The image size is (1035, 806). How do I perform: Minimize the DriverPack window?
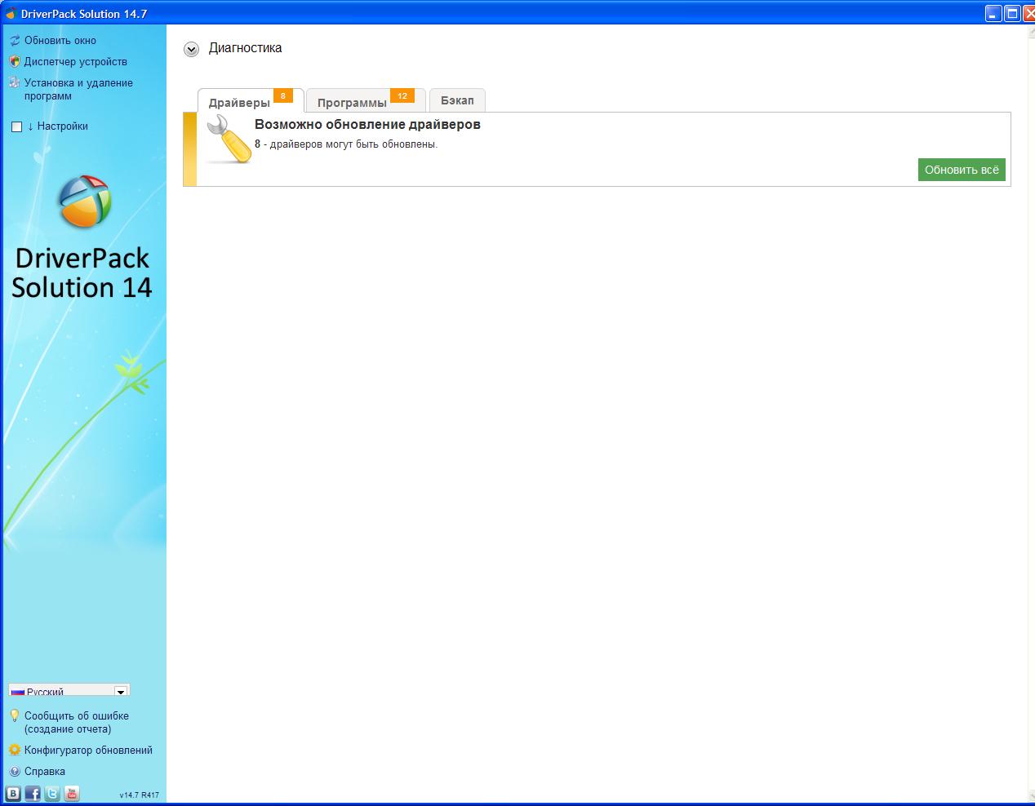tap(993, 13)
